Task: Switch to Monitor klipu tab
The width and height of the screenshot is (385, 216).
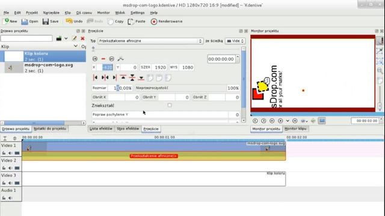Action: (x=295, y=128)
